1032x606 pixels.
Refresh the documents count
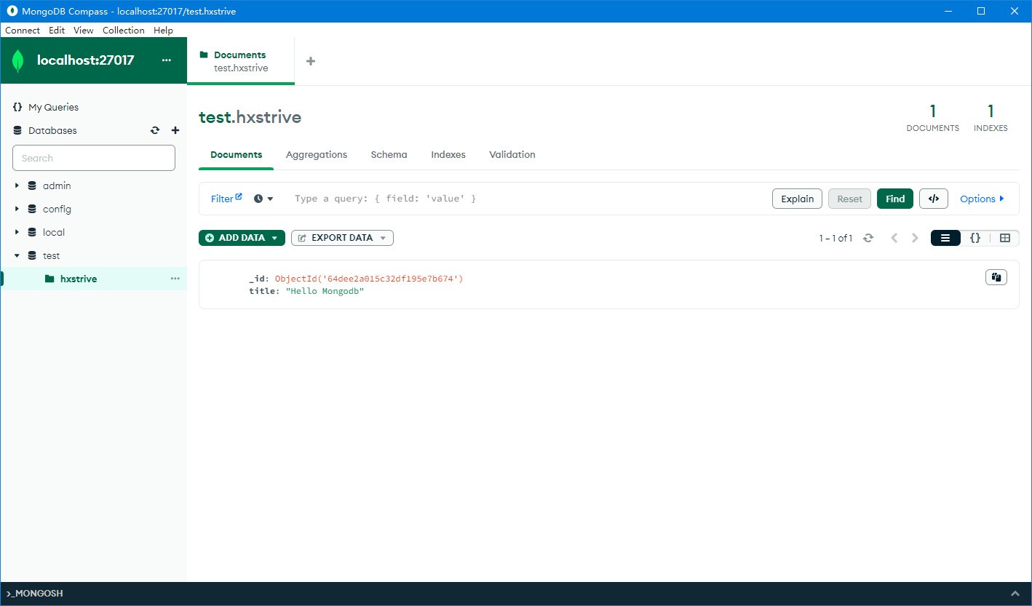(x=868, y=238)
